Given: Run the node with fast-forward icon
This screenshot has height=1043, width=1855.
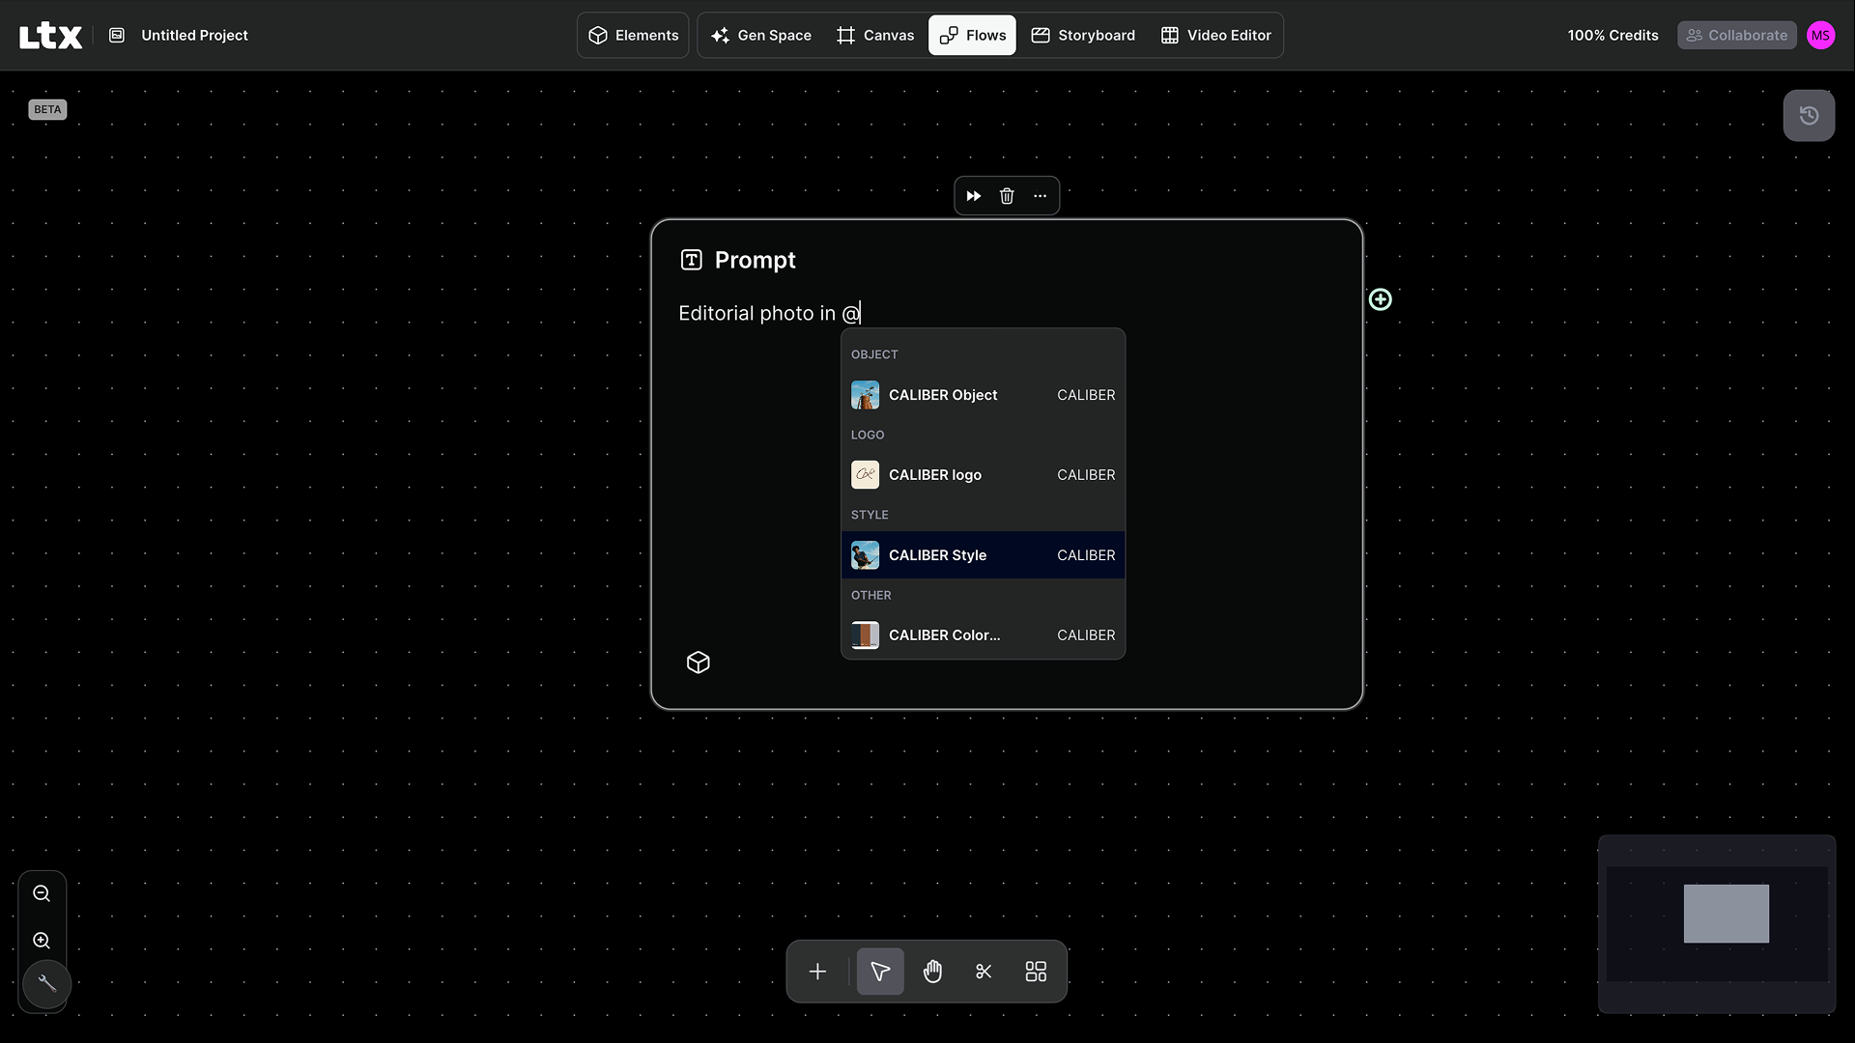Looking at the screenshot, I should click(x=974, y=196).
